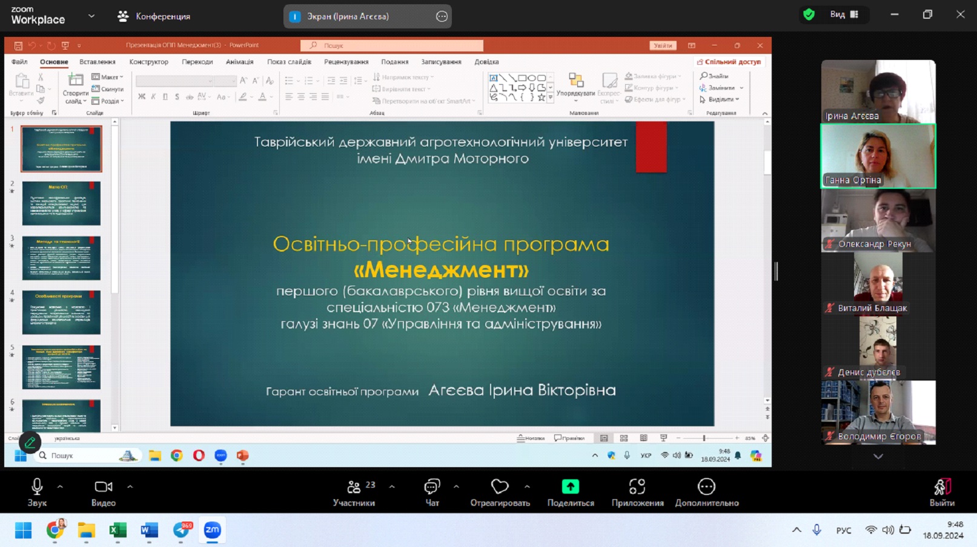Viewport: 977px width, 547px height.
Task: Open Excel from the Windows taskbar
Action: (118, 531)
